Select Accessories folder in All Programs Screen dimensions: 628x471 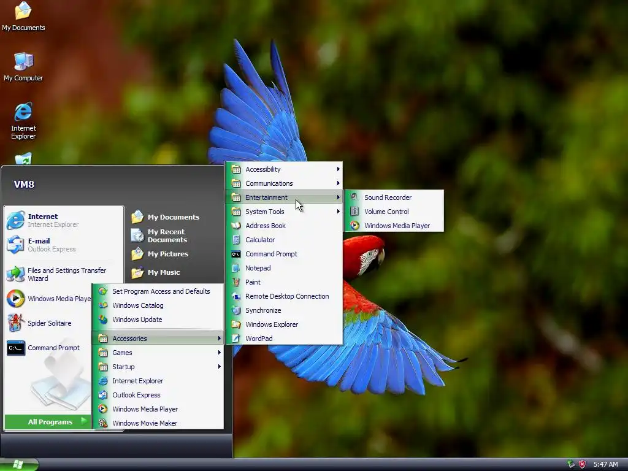158,339
